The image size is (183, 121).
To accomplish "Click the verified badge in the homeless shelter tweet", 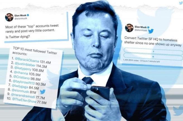I will pyautogui.click(x=148, y=27).
